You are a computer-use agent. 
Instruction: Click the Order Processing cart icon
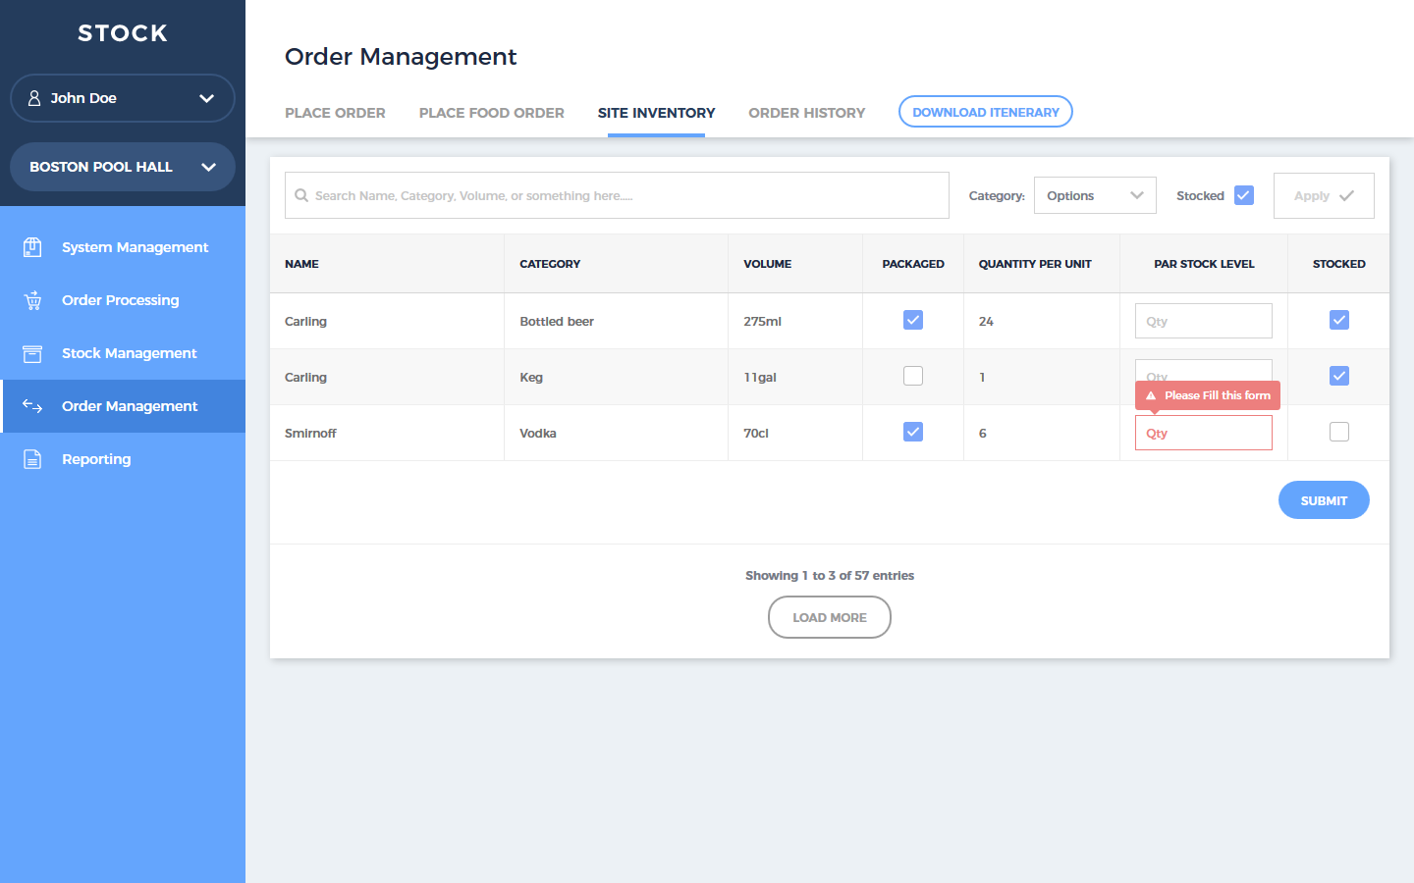pyautogui.click(x=32, y=300)
